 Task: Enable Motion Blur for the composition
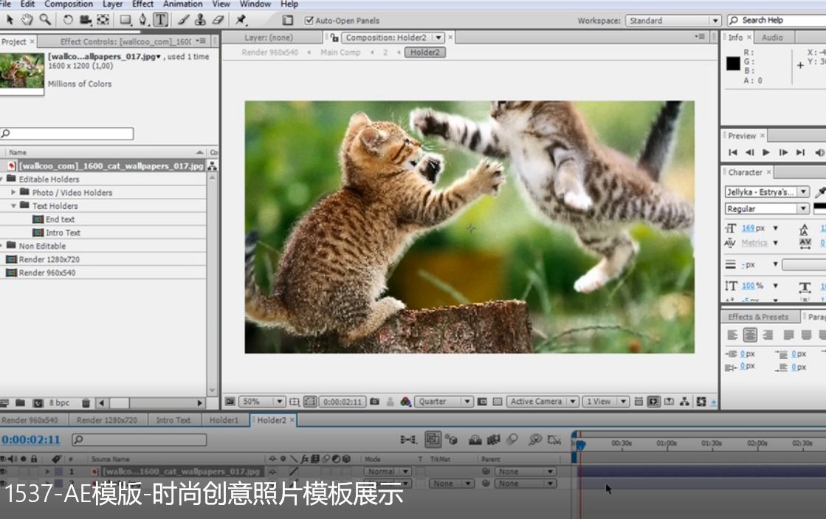coord(512,439)
